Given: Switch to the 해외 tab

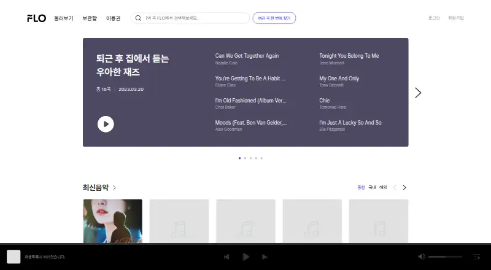Looking at the screenshot, I should coord(383,187).
